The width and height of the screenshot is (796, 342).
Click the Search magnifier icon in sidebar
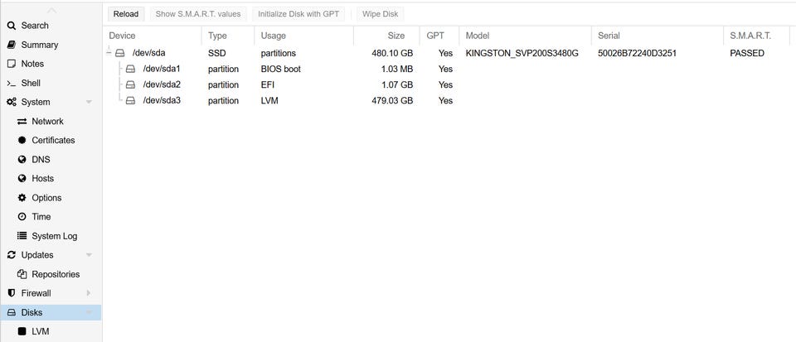point(11,26)
